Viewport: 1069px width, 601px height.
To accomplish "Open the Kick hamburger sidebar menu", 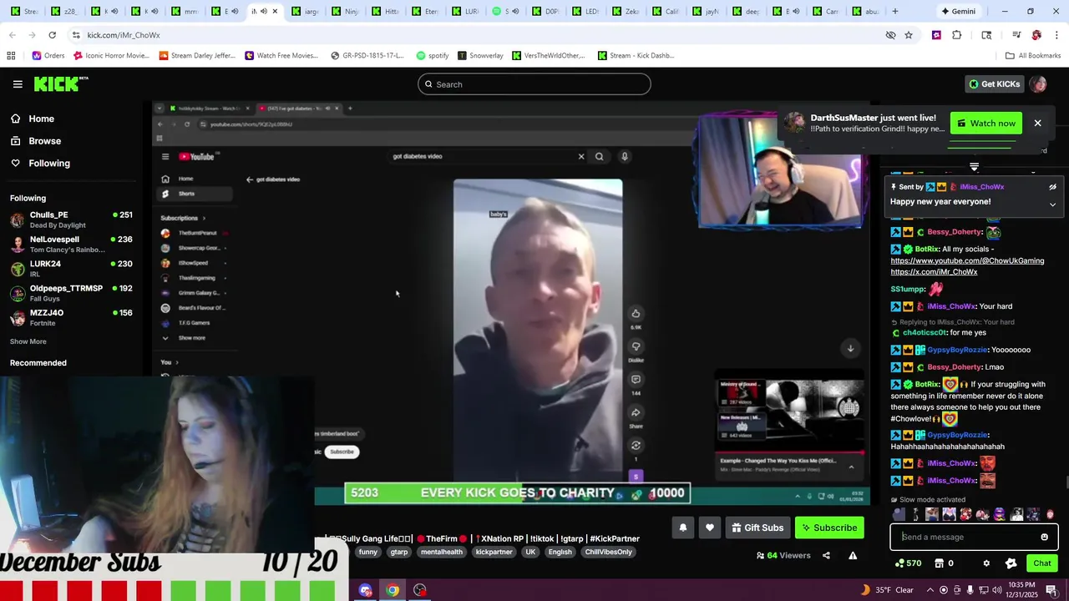I will 18,84.
